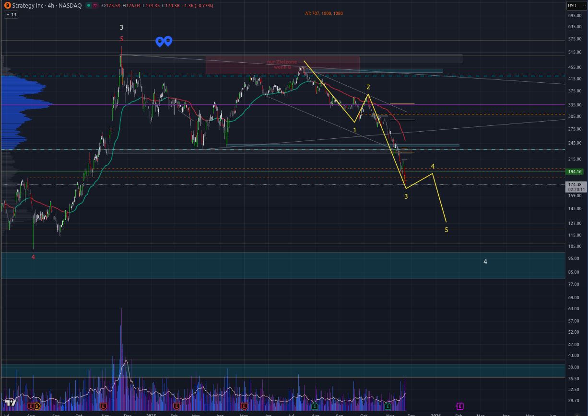The width and height of the screenshot is (588, 416).
Task: Click the left blue pin marker
Action: coord(160,42)
